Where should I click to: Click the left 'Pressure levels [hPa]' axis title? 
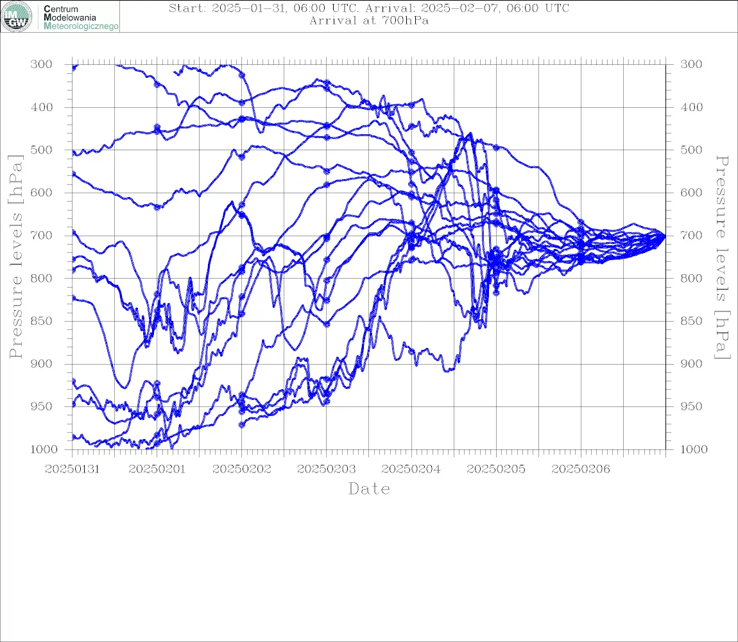point(15,257)
